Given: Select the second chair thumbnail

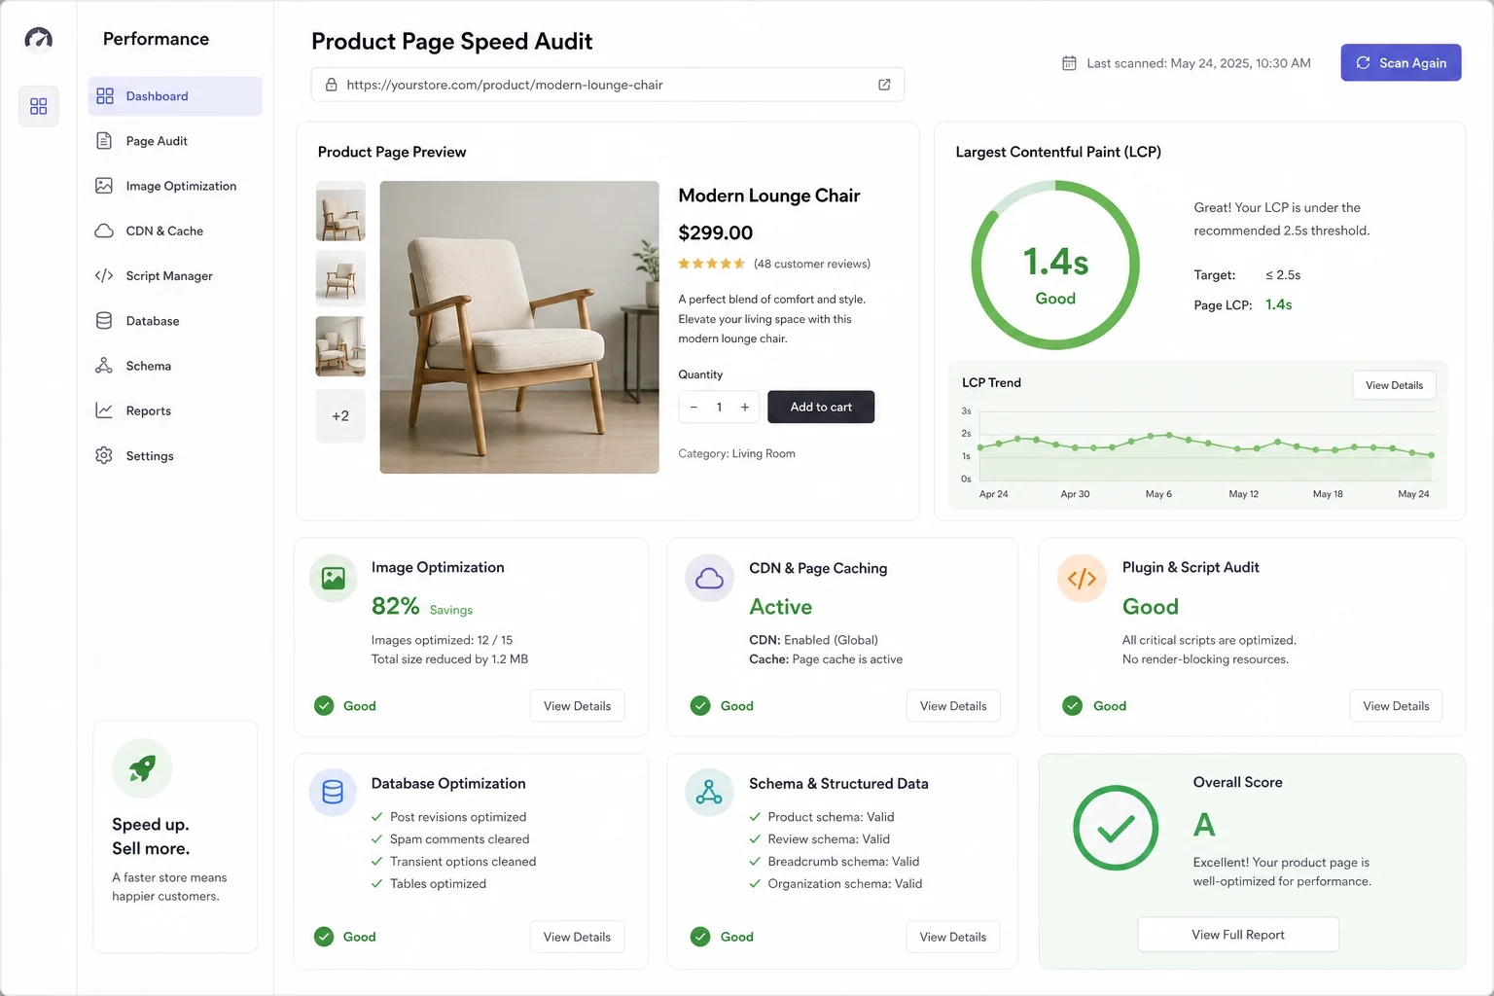Looking at the screenshot, I should click(340, 278).
